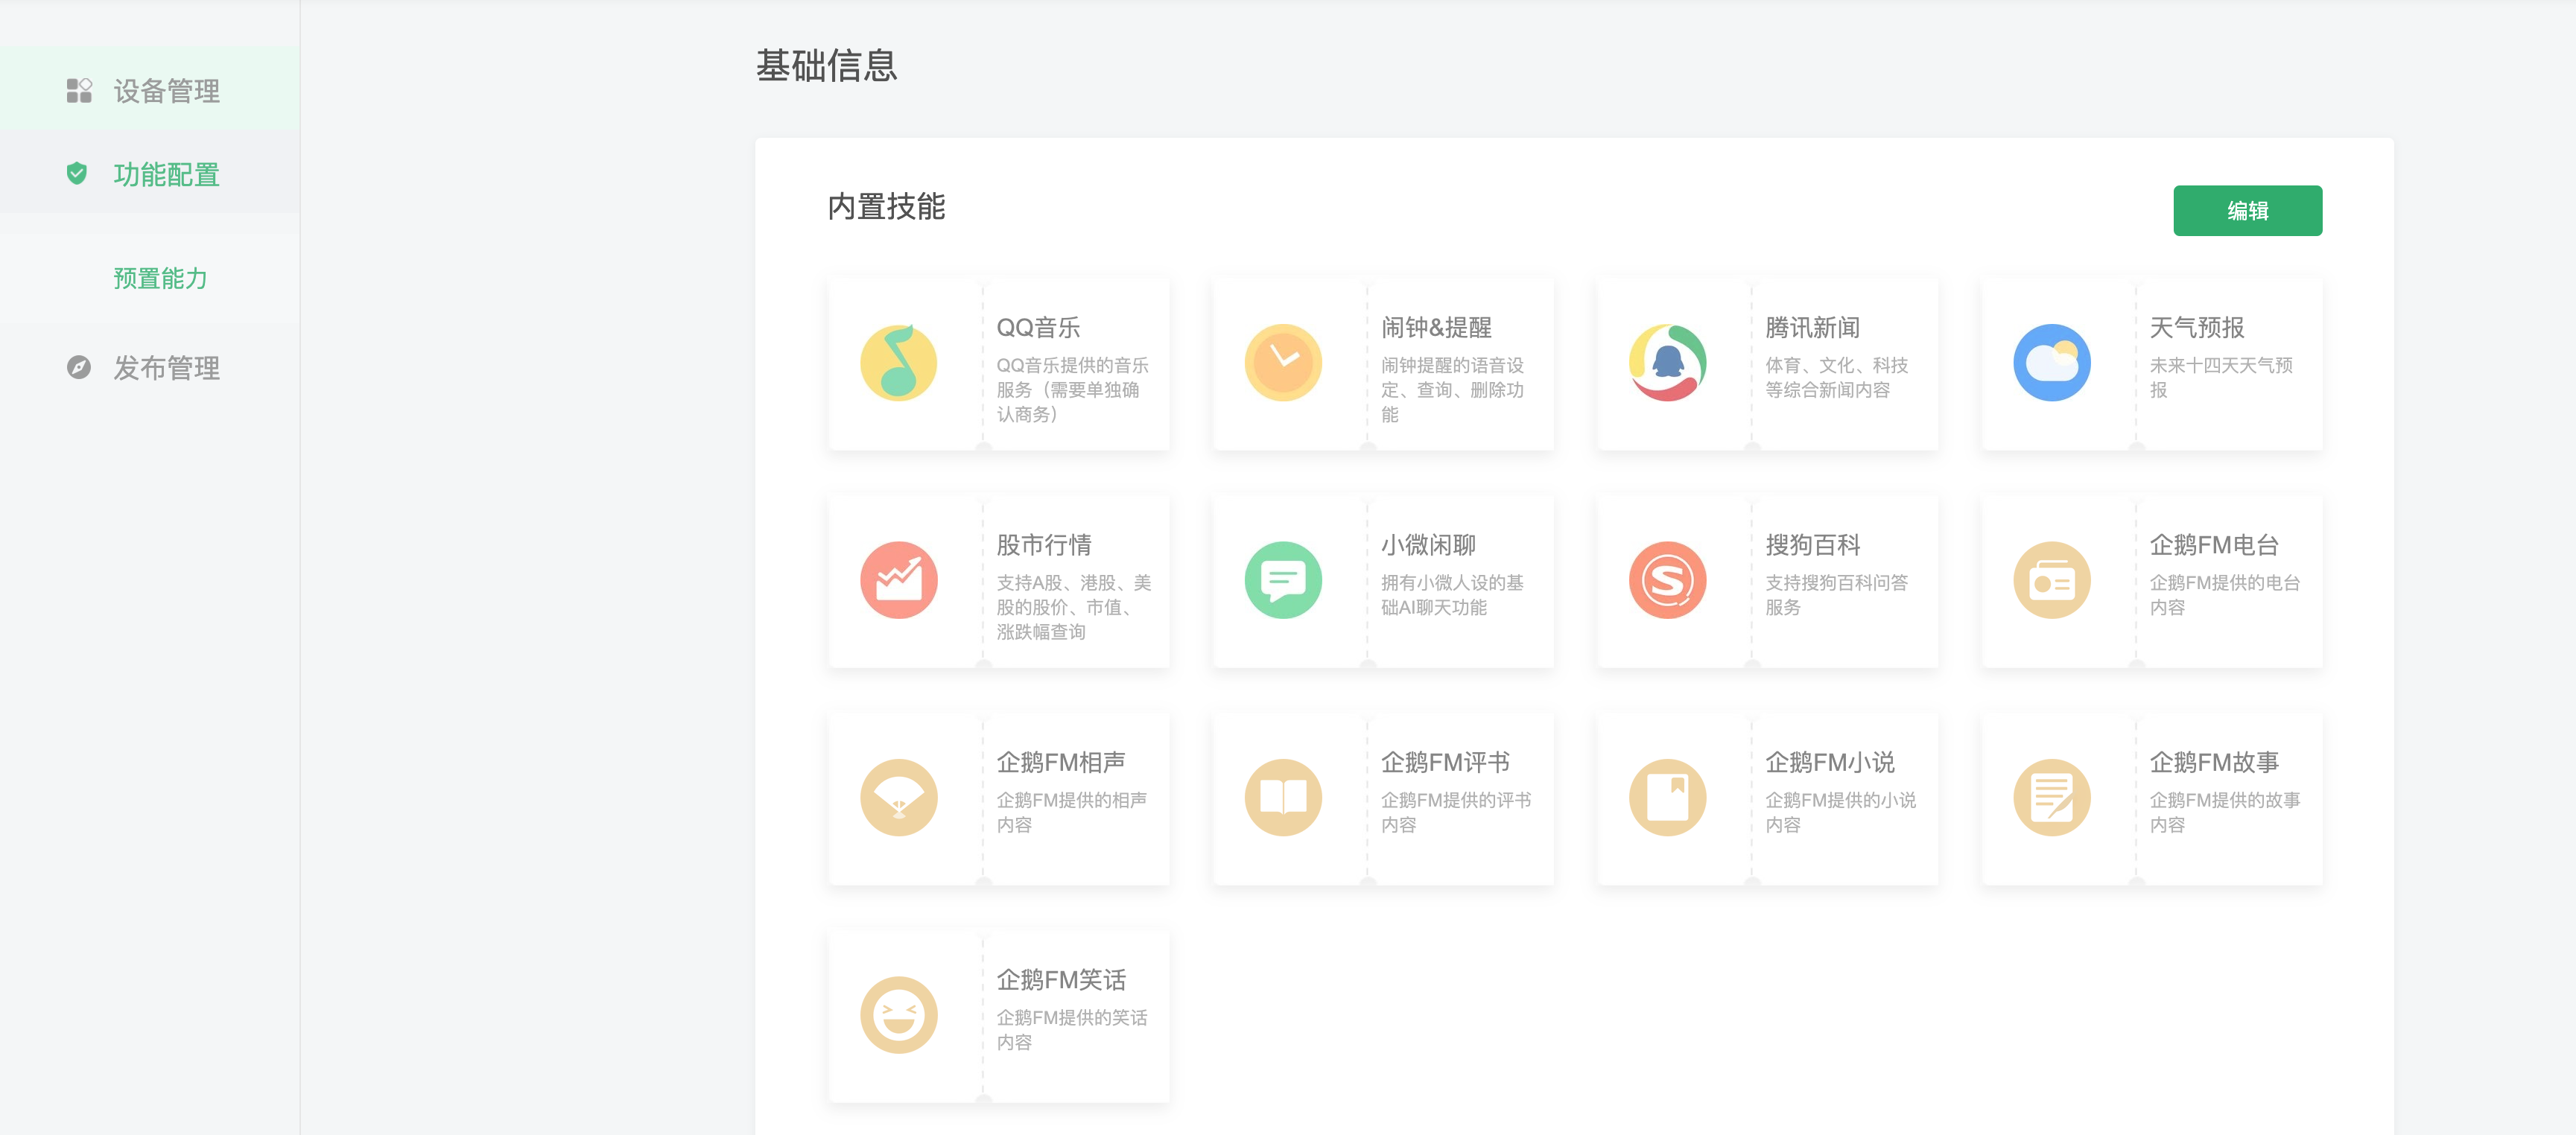Screen dimensions: 2576x1135
Task: Click the 企鹅FM电台 radio icon
Action: click(2052, 580)
